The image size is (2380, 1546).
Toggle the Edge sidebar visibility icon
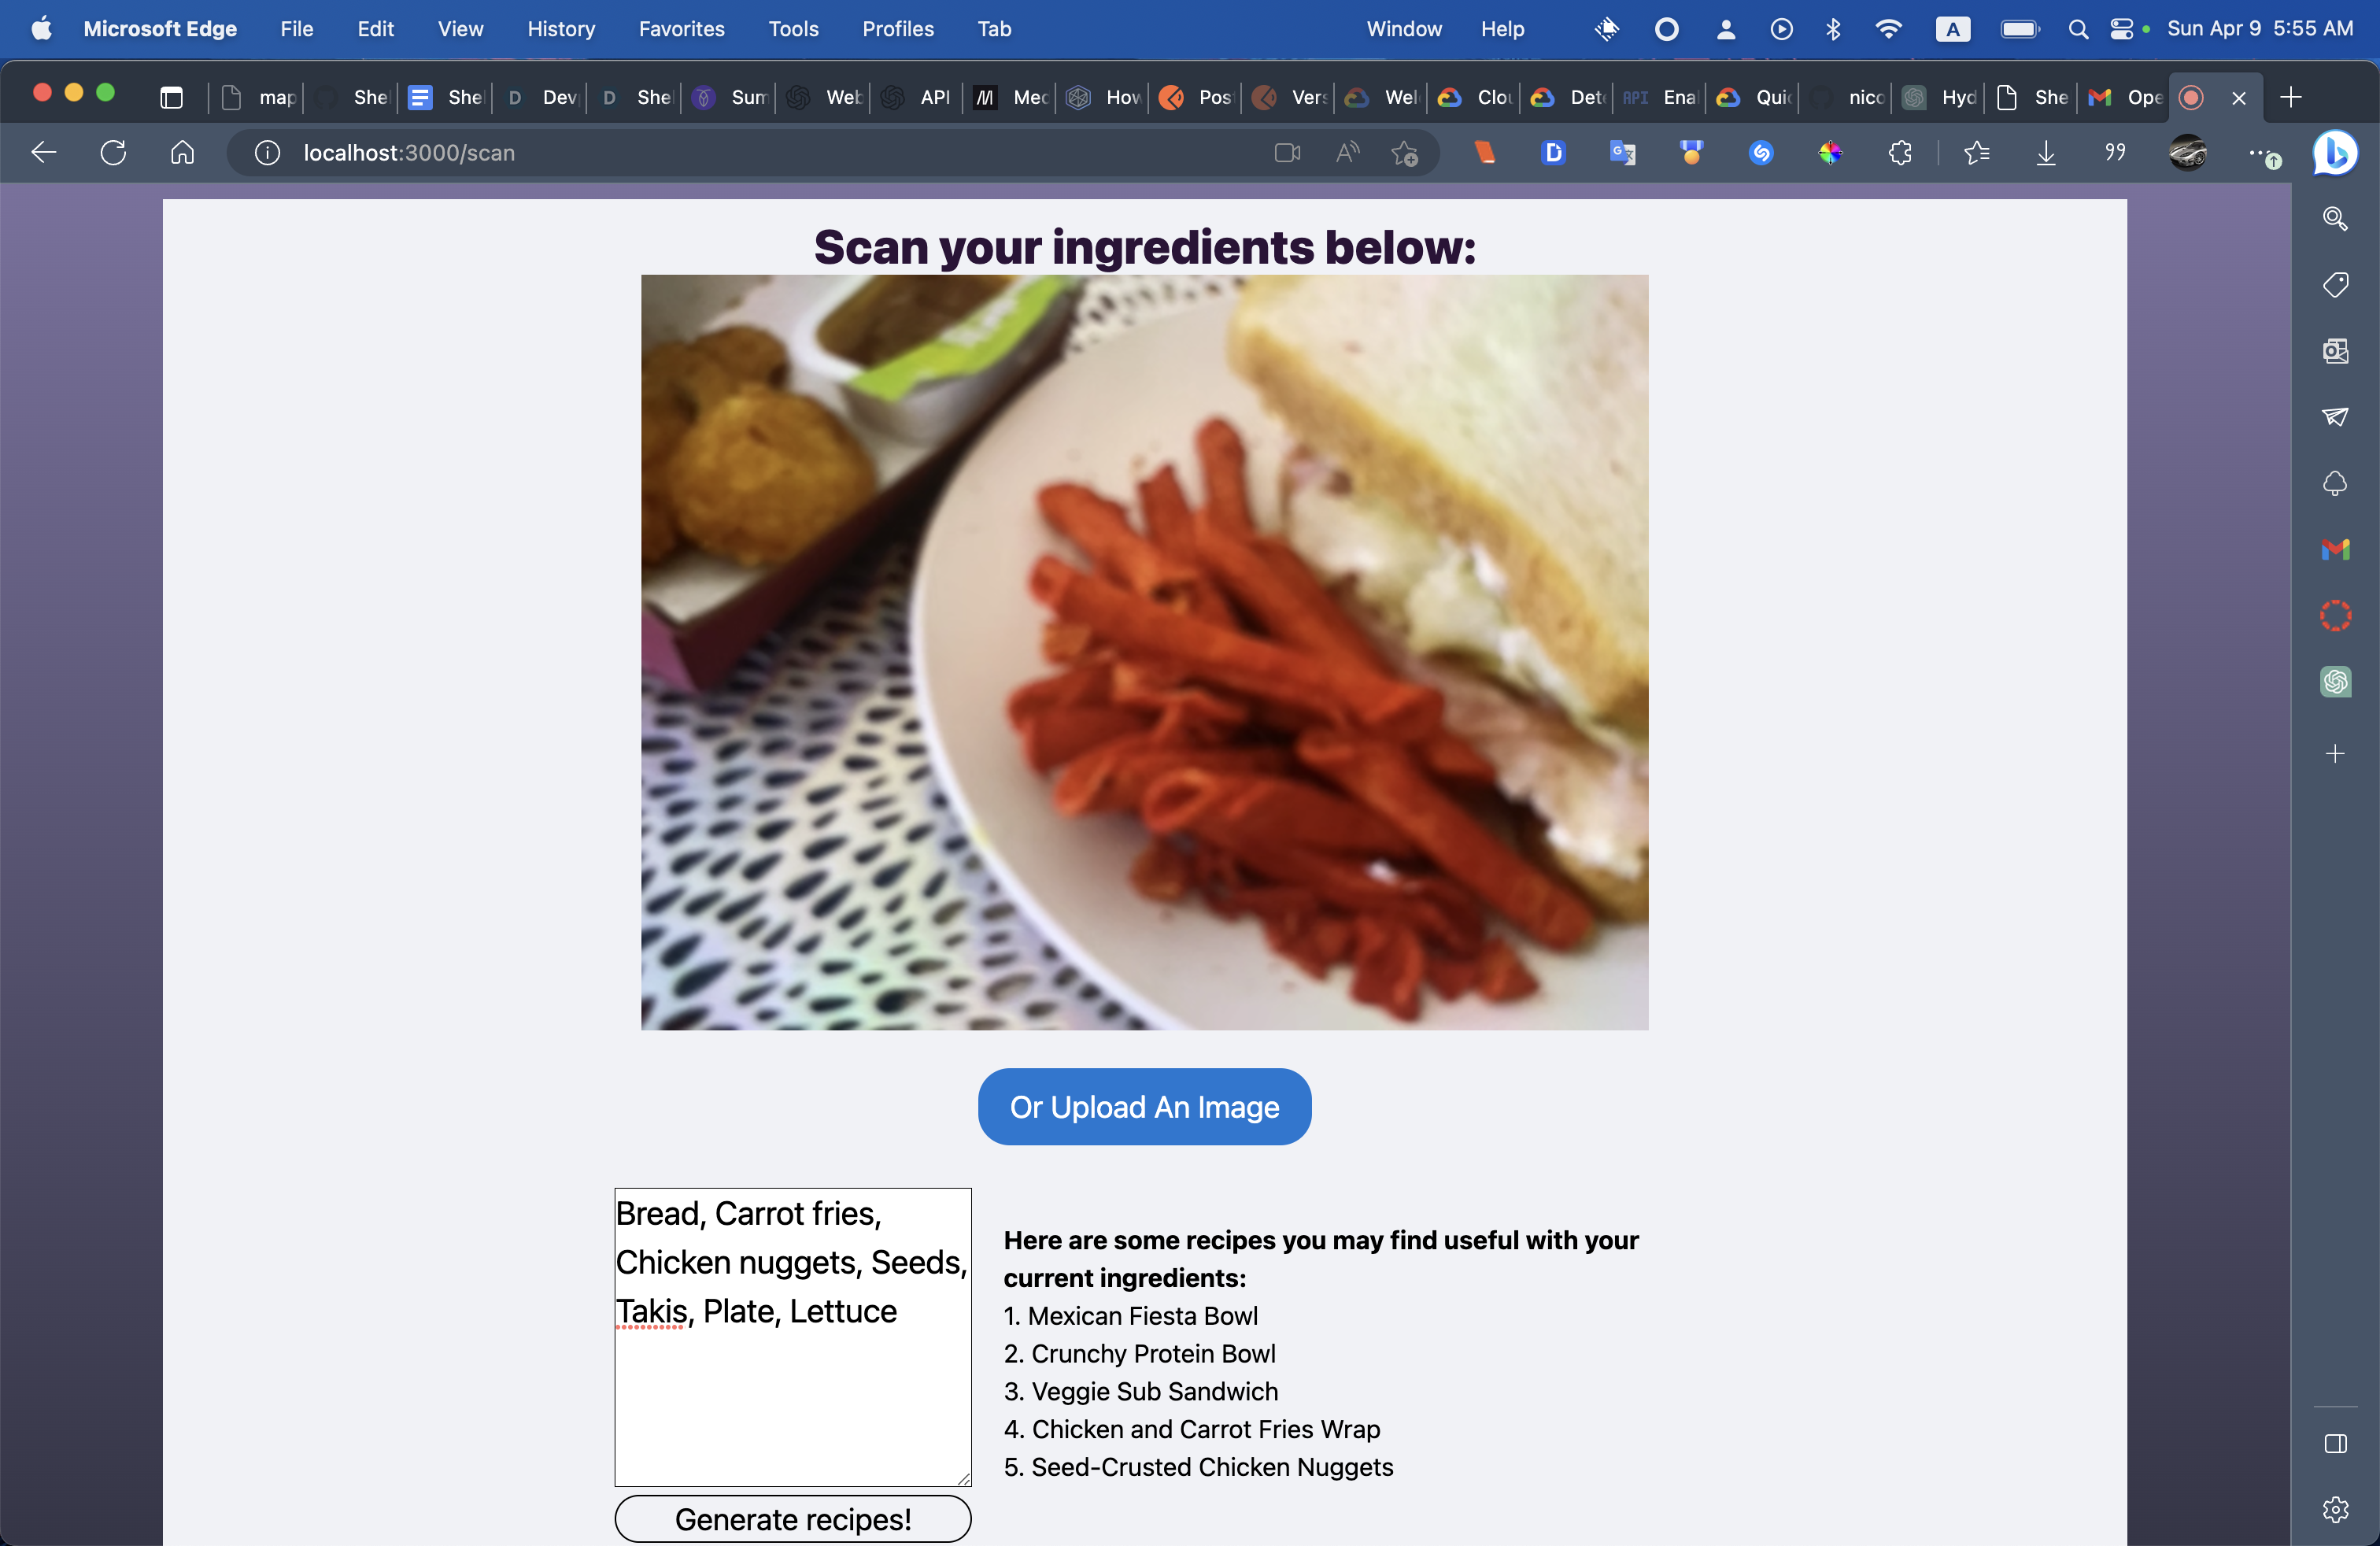(2335, 1443)
